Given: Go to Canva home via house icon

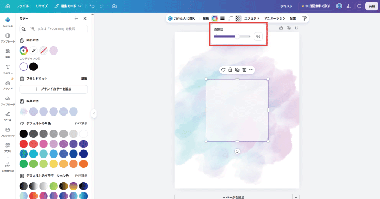Looking at the screenshot, I should [x=8, y=7].
